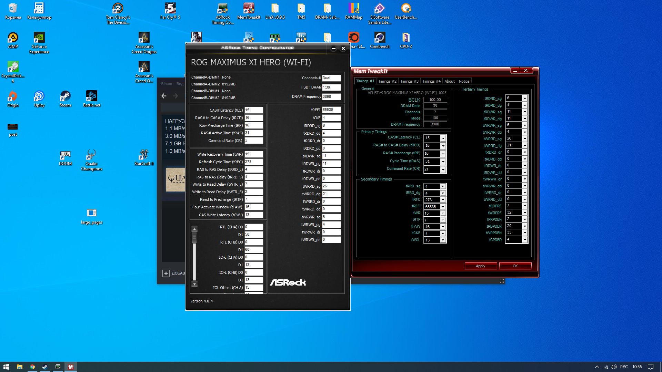Switch to the Timings #2 tab

pyautogui.click(x=387, y=81)
